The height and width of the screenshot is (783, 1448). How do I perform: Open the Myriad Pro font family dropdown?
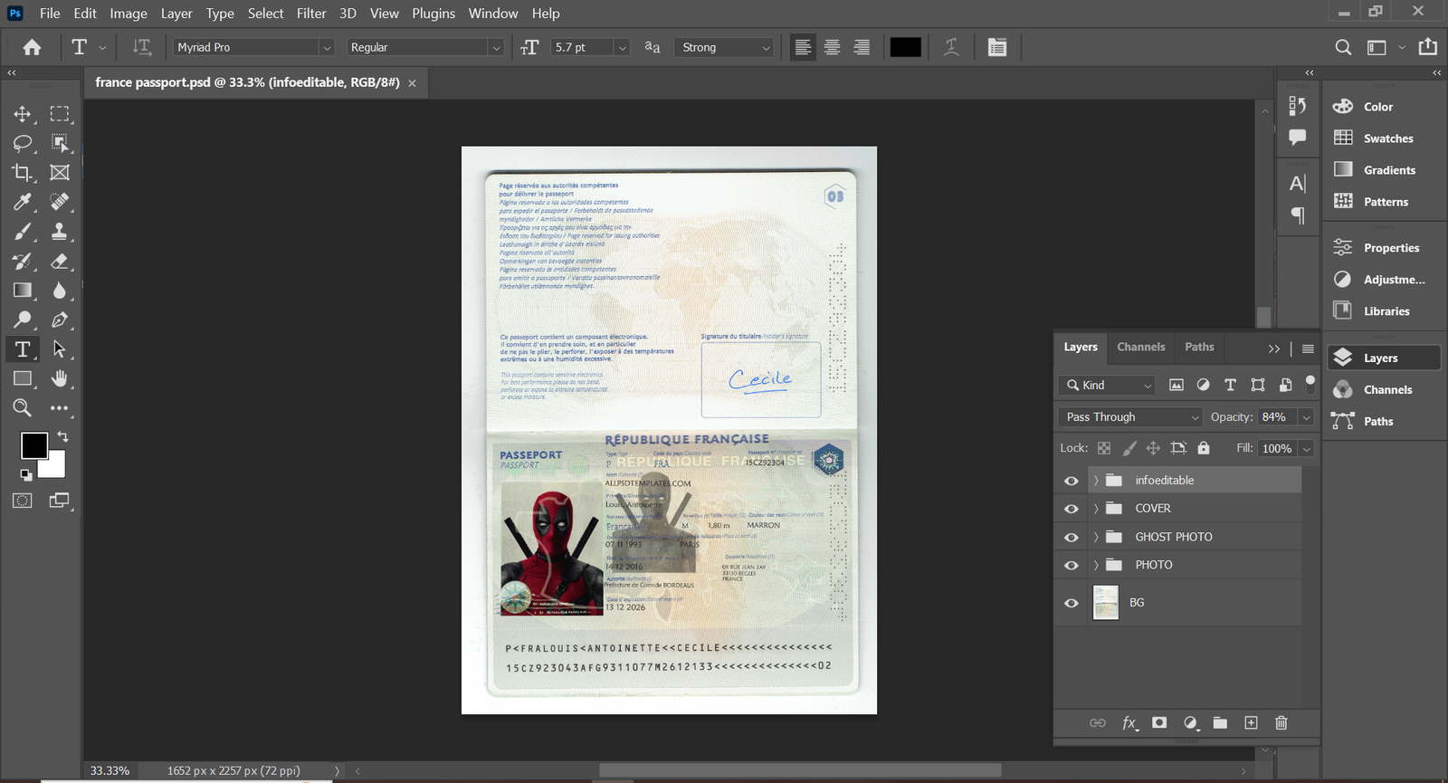(x=327, y=48)
